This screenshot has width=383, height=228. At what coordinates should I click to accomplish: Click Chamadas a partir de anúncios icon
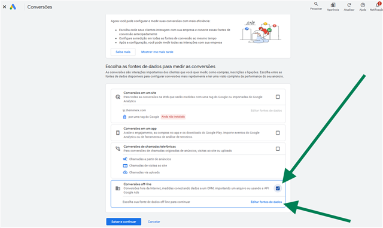[125, 159]
